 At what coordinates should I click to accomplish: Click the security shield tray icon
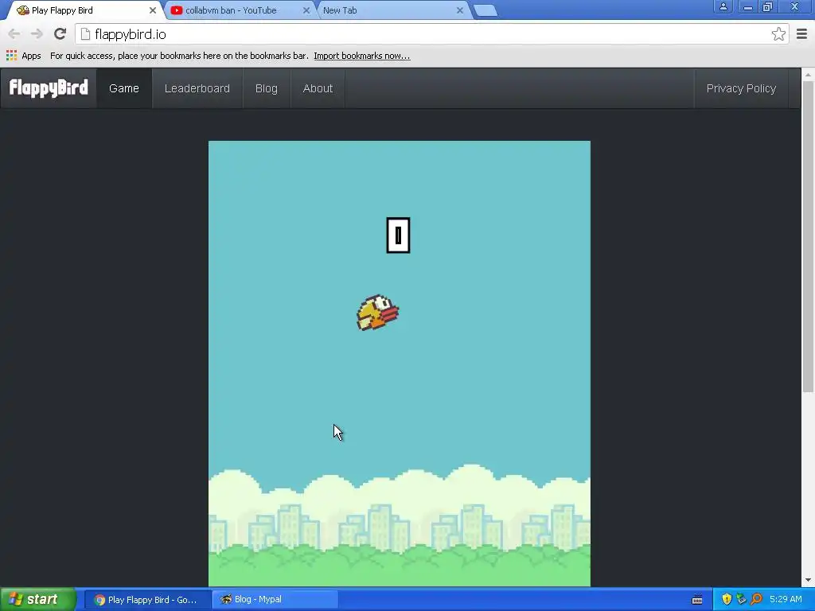(x=727, y=600)
